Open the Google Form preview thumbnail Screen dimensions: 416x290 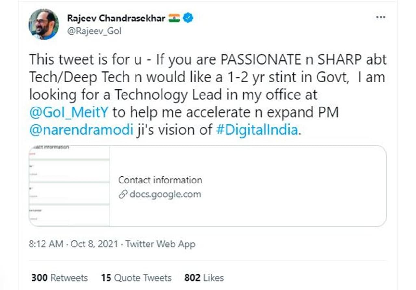click(x=69, y=186)
